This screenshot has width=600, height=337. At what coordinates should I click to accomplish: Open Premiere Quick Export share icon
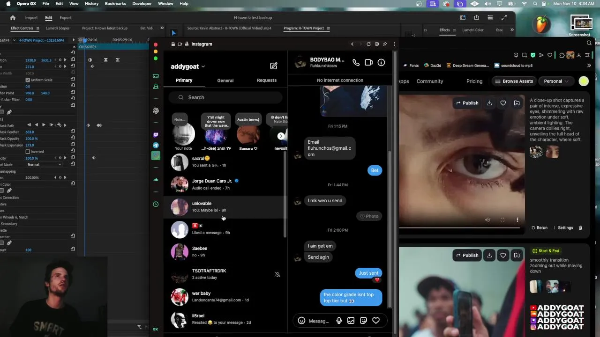coord(476,18)
